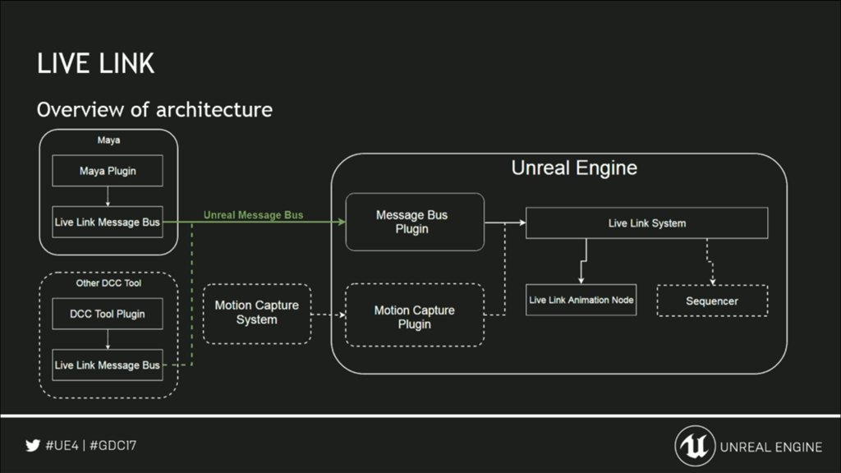
Task: Click the green Unreal Message Bus label
Action: [253, 215]
